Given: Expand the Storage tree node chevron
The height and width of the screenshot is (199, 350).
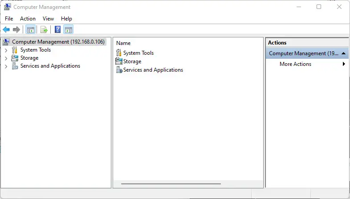Looking at the screenshot, I should (x=6, y=58).
